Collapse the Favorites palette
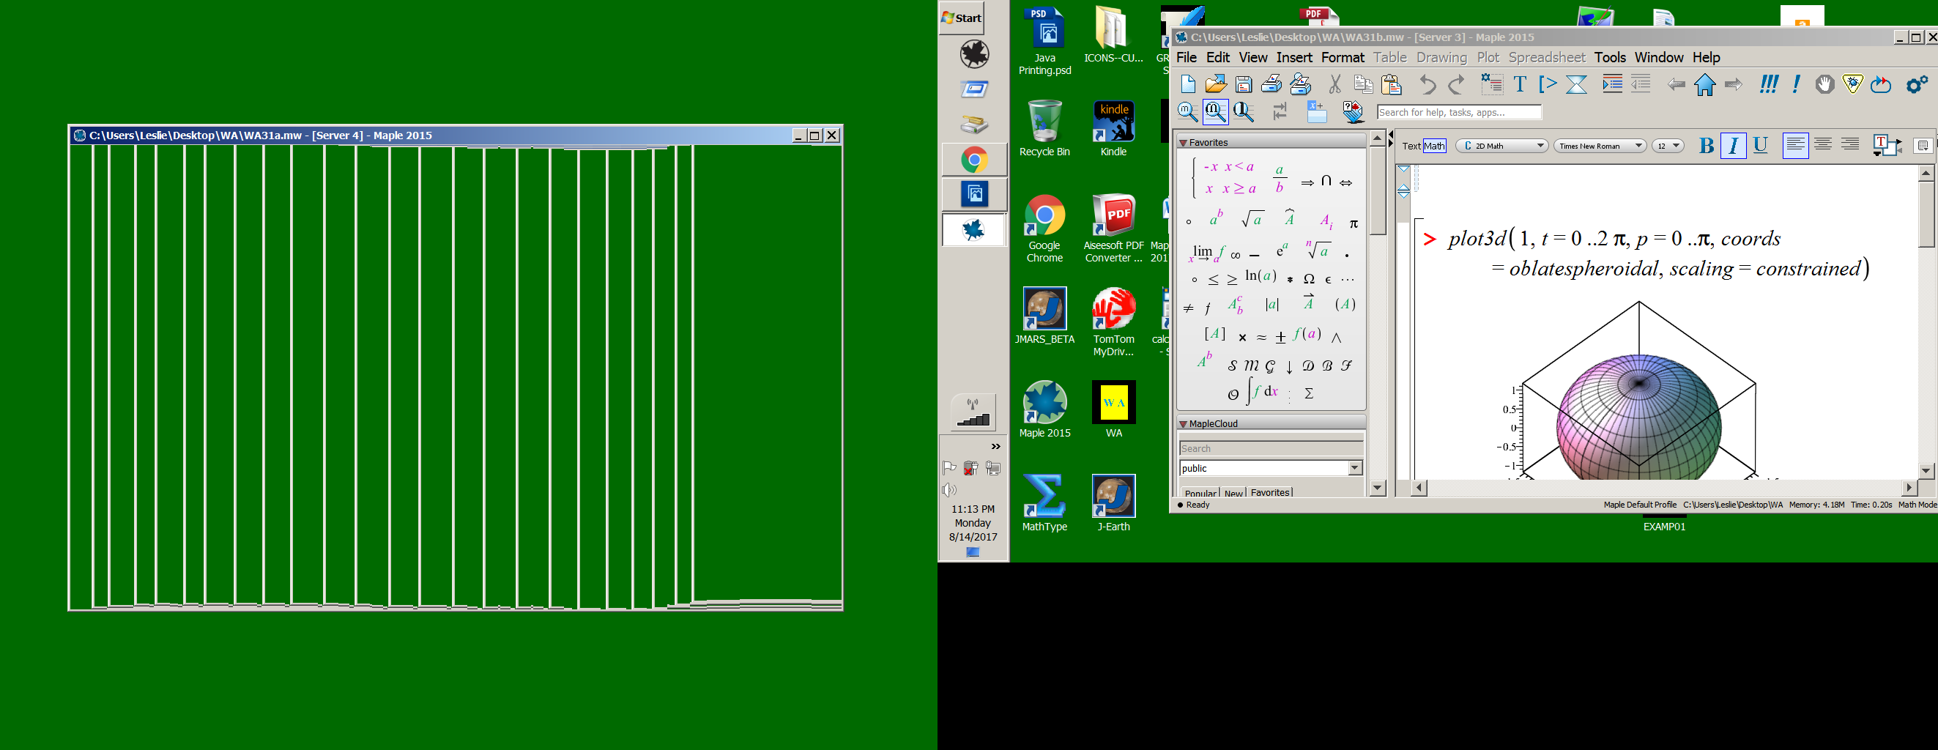Screen dimensions: 1938x750 [x=1184, y=143]
